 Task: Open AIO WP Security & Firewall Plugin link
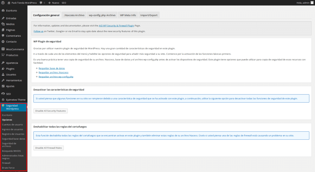(x=116, y=26)
